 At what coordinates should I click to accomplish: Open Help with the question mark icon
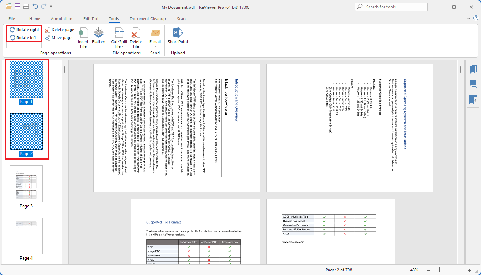475,18
